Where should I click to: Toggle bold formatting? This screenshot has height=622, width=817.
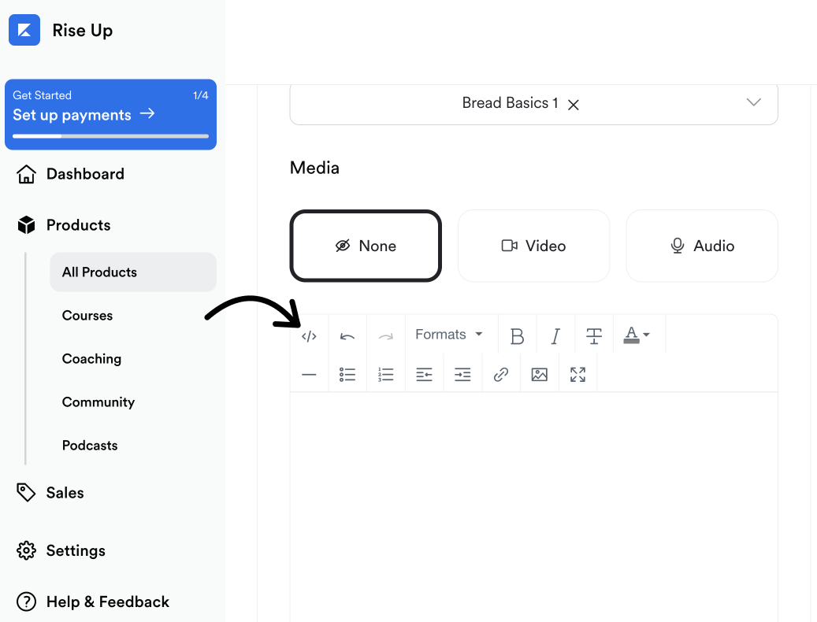pos(517,335)
